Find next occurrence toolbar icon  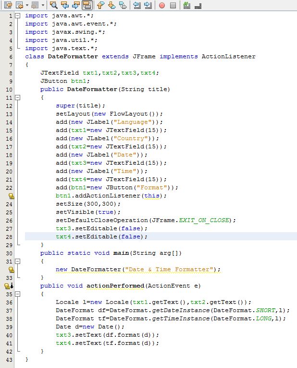(x=75, y=5)
